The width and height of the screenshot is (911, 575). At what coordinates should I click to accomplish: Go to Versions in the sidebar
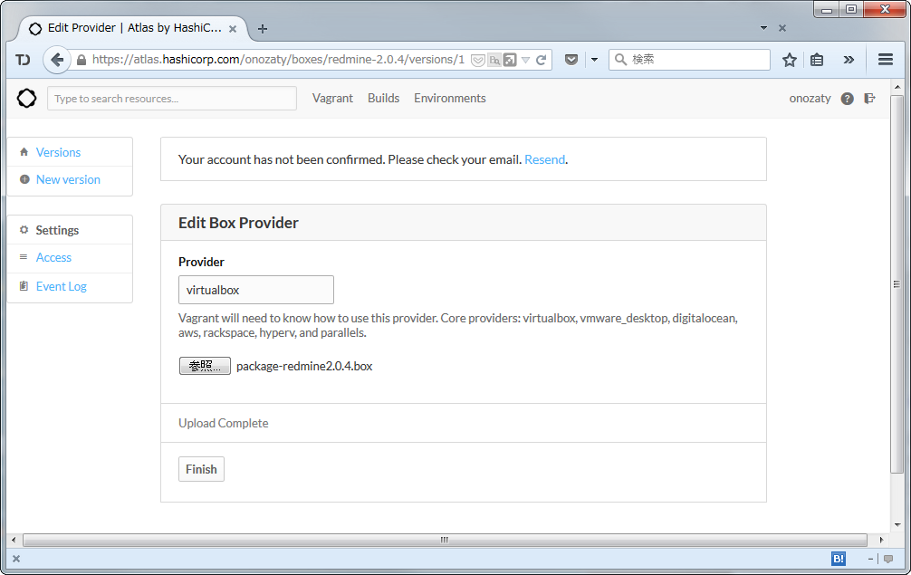(58, 152)
